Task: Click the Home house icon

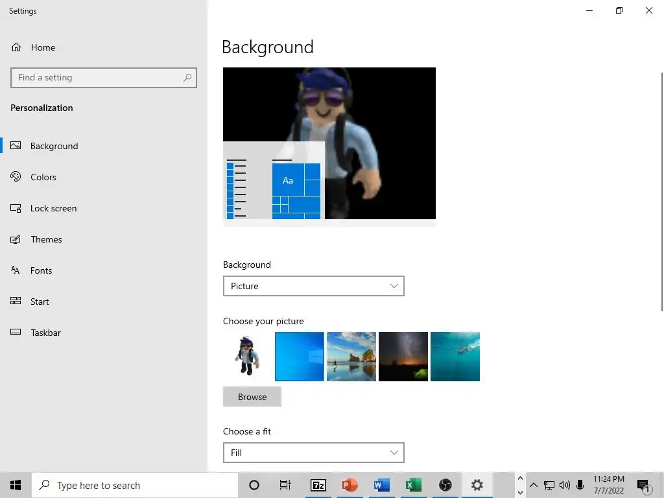Action: [x=16, y=47]
